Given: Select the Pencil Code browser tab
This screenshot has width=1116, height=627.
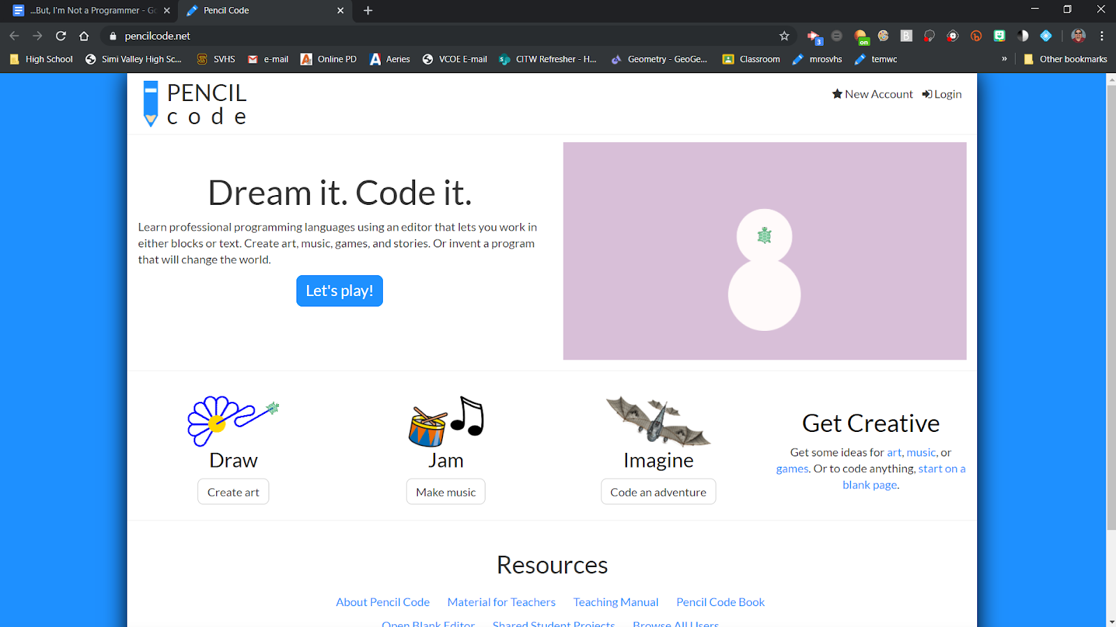Looking at the screenshot, I should coord(265,10).
